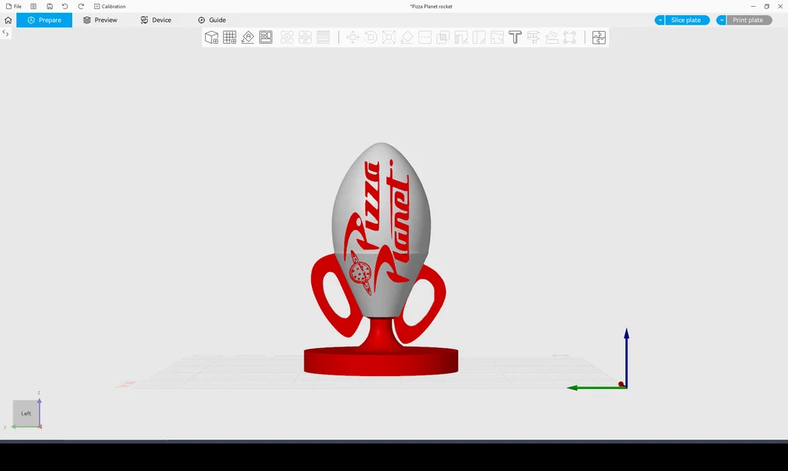Viewport: 788px width, 471px height.
Task: Open the Slice plate dropdown arrow
Action: pyautogui.click(x=660, y=20)
